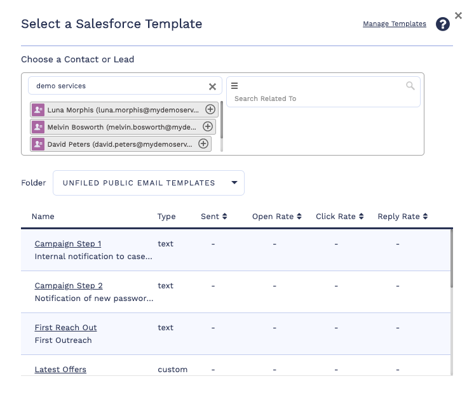Add Luna Morphis with plus icon

[210, 109]
